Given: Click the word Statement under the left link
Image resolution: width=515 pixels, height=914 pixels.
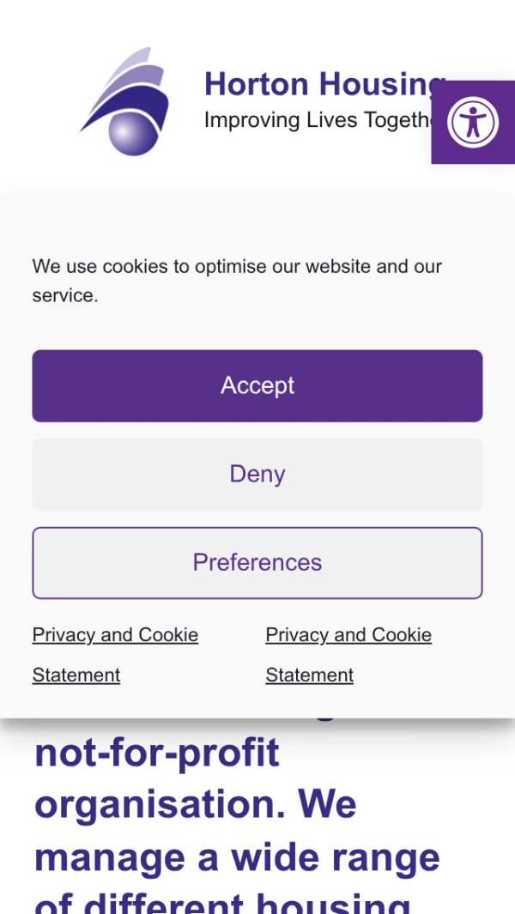Looking at the screenshot, I should pos(76,675).
